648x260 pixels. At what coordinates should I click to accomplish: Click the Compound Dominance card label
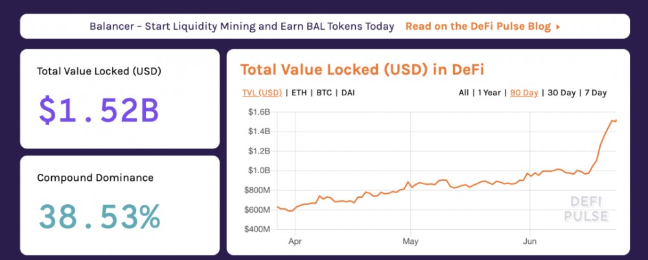tap(95, 178)
